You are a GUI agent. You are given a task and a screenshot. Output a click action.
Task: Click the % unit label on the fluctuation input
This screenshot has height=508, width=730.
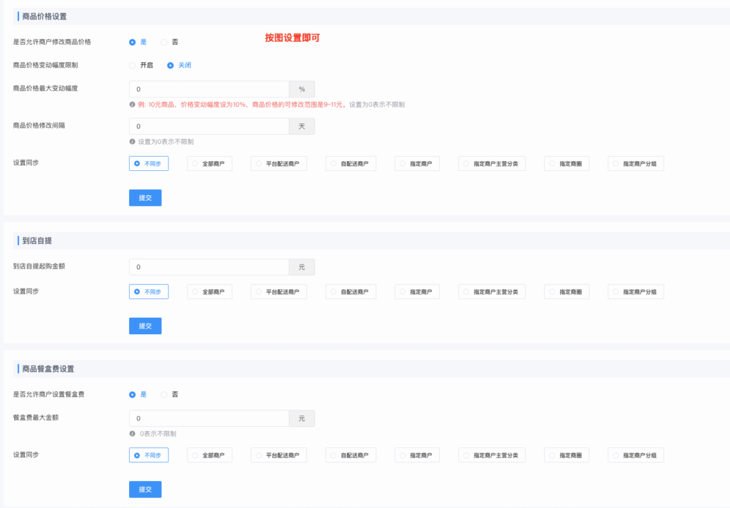click(301, 88)
